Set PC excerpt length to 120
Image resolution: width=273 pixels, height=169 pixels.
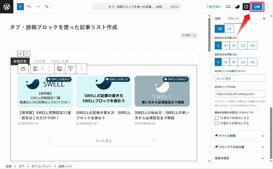click(x=243, y=46)
